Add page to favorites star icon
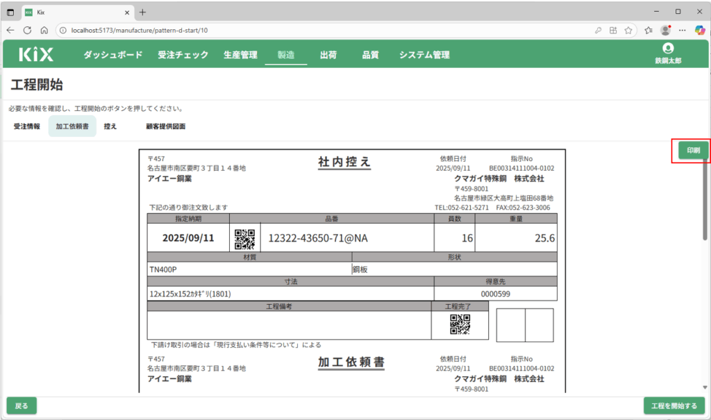This screenshot has height=420, width=711. click(628, 31)
